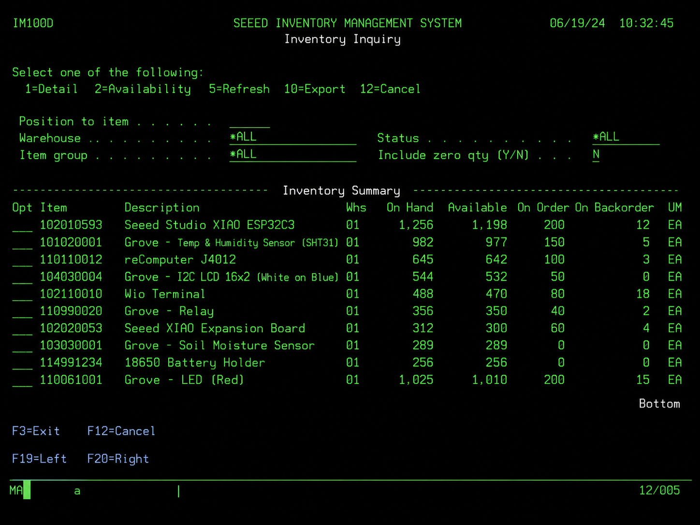700x525 pixels.
Task: Select Opt field for item 102020053
Action: pos(22,329)
